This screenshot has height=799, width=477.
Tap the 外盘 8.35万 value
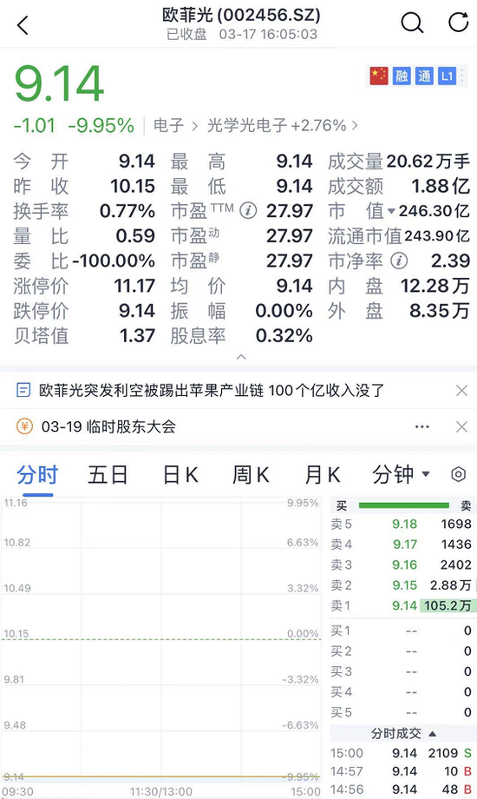(440, 311)
